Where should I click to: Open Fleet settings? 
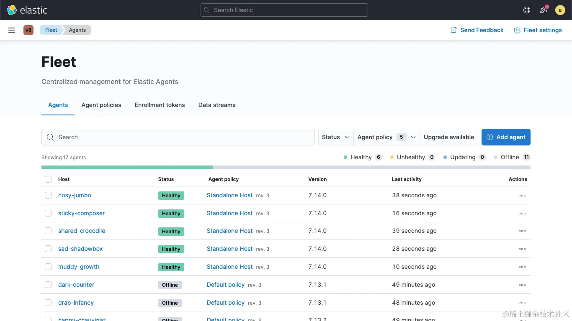click(538, 30)
